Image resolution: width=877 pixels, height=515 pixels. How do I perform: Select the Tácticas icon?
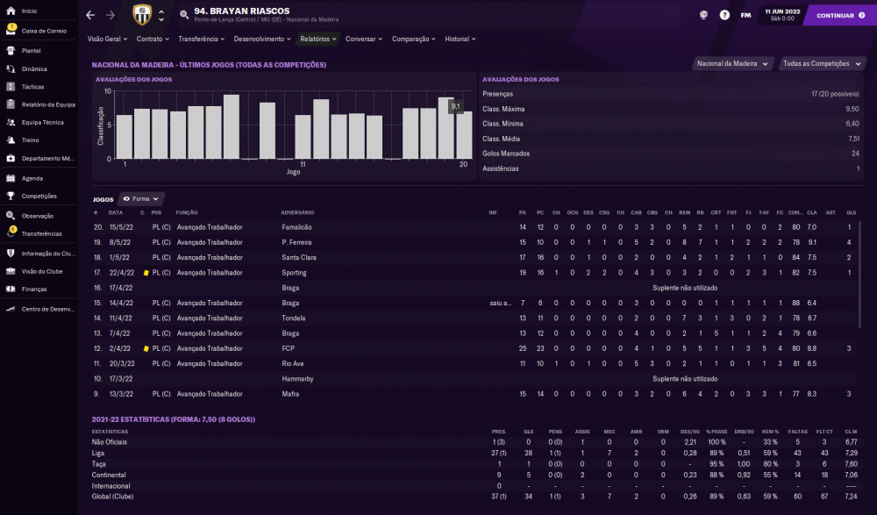click(11, 87)
